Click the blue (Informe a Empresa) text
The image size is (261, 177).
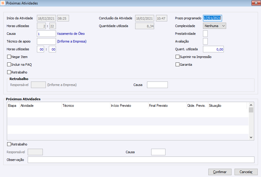point(72,41)
